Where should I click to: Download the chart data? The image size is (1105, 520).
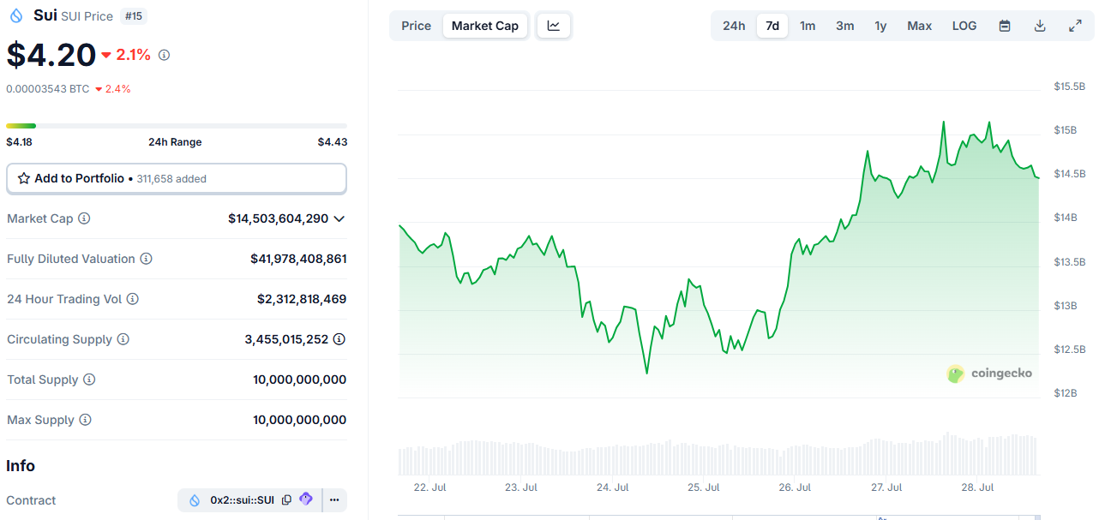(1040, 26)
